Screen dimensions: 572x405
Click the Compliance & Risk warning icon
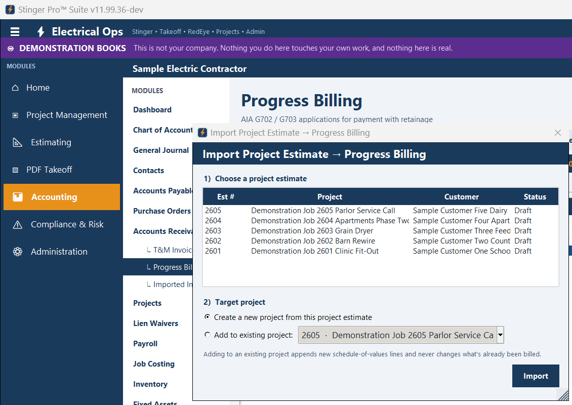click(18, 225)
